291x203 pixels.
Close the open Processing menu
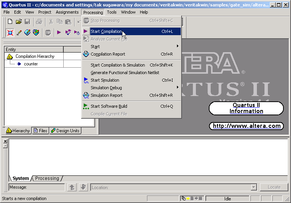tap(93, 12)
